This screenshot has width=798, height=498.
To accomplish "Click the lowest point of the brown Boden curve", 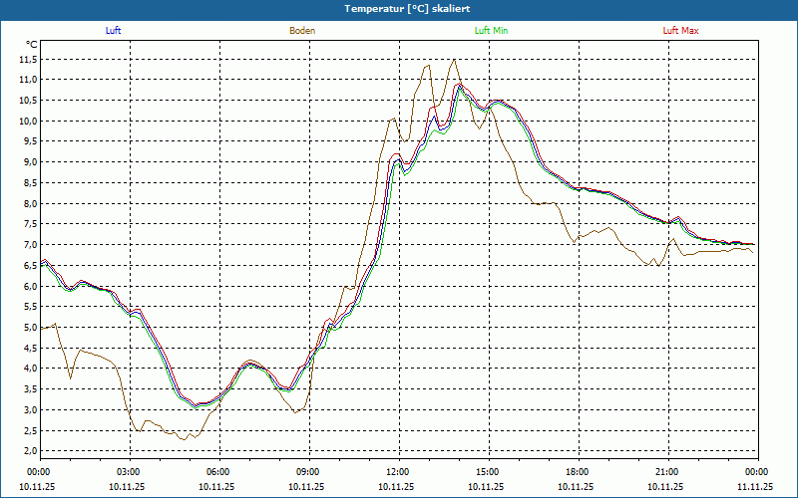I will [x=183, y=439].
